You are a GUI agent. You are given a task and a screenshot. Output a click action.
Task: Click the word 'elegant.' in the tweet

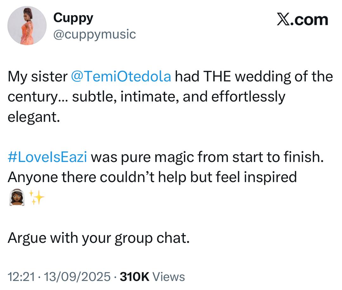(34, 117)
